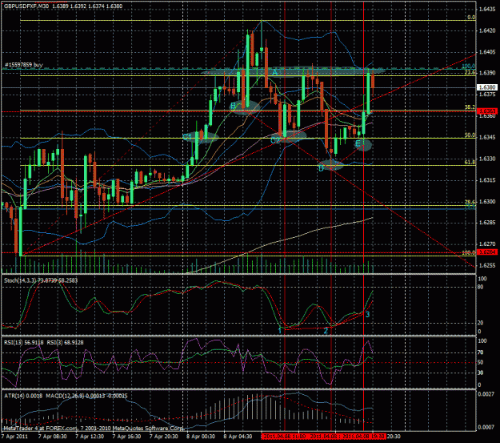Click the 1.6330 price axis label
Viewport: 500px width, 443px height.
(x=487, y=159)
